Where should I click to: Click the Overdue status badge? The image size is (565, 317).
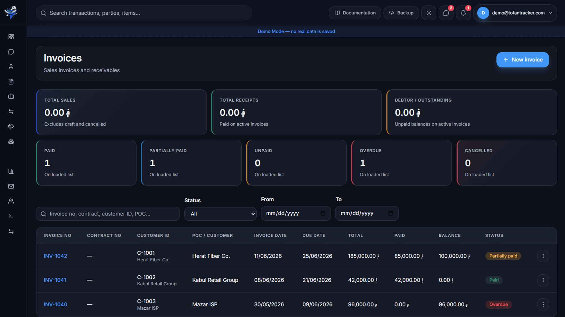pyautogui.click(x=498, y=304)
